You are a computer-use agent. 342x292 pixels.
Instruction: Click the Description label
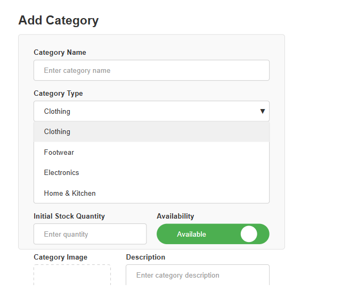pos(145,257)
